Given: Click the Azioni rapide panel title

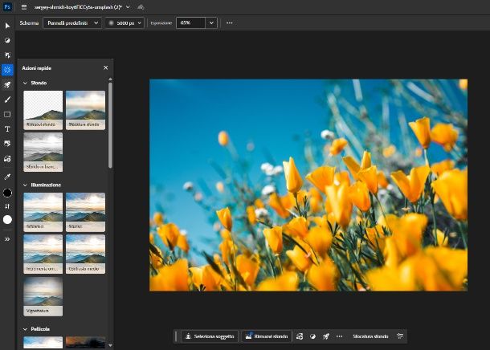Looking at the screenshot, I should click(37, 68).
